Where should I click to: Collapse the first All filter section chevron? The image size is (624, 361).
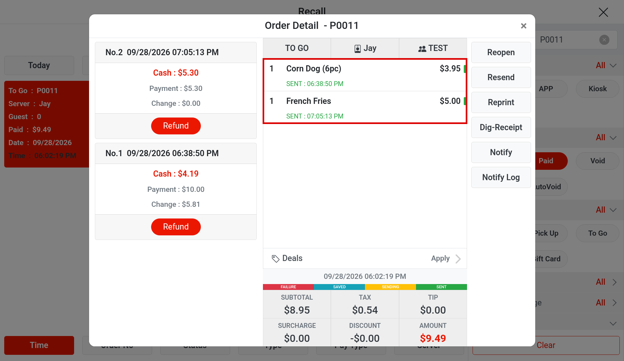613,66
